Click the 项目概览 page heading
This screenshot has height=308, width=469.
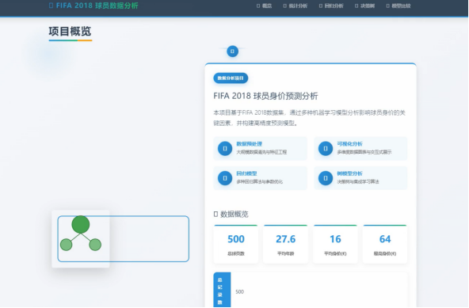click(x=70, y=32)
